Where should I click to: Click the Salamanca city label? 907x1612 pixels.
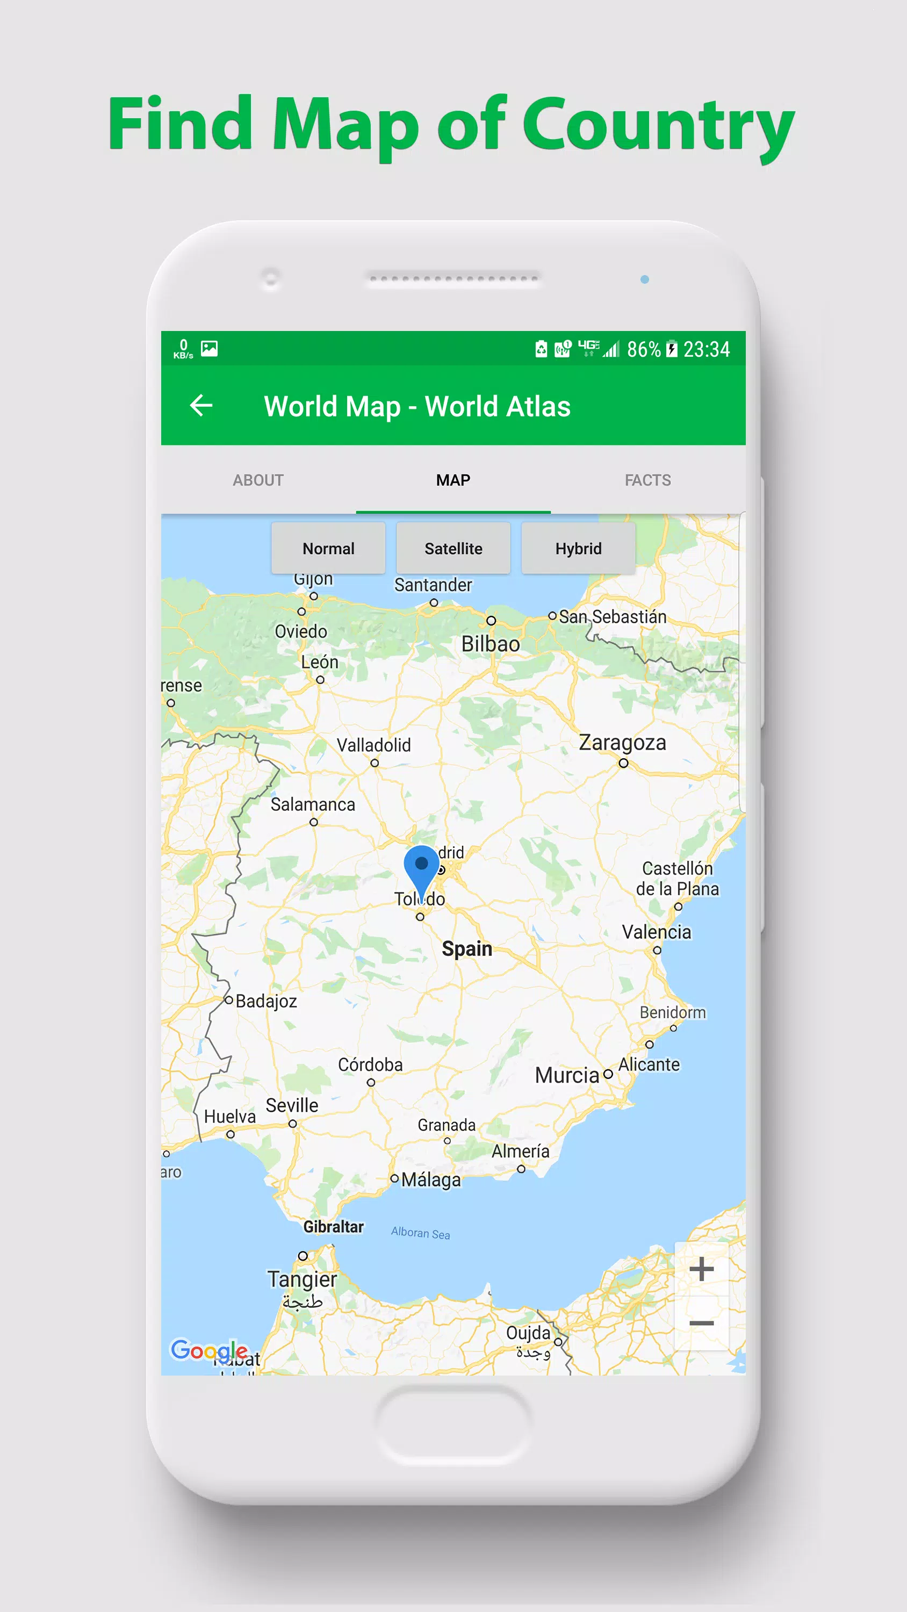click(x=313, y=805)
